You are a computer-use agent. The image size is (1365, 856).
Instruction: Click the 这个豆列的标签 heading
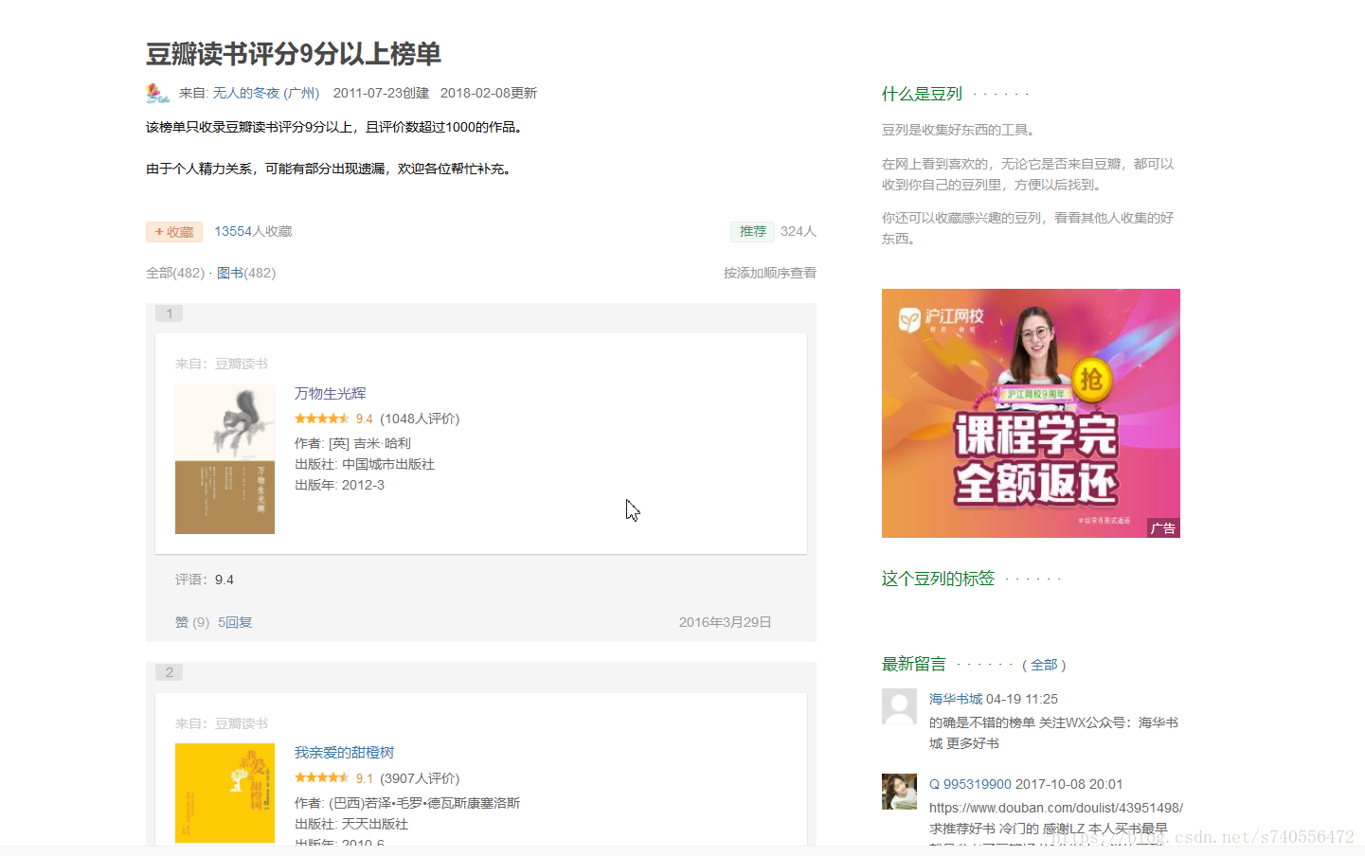[x=938, y=579]
